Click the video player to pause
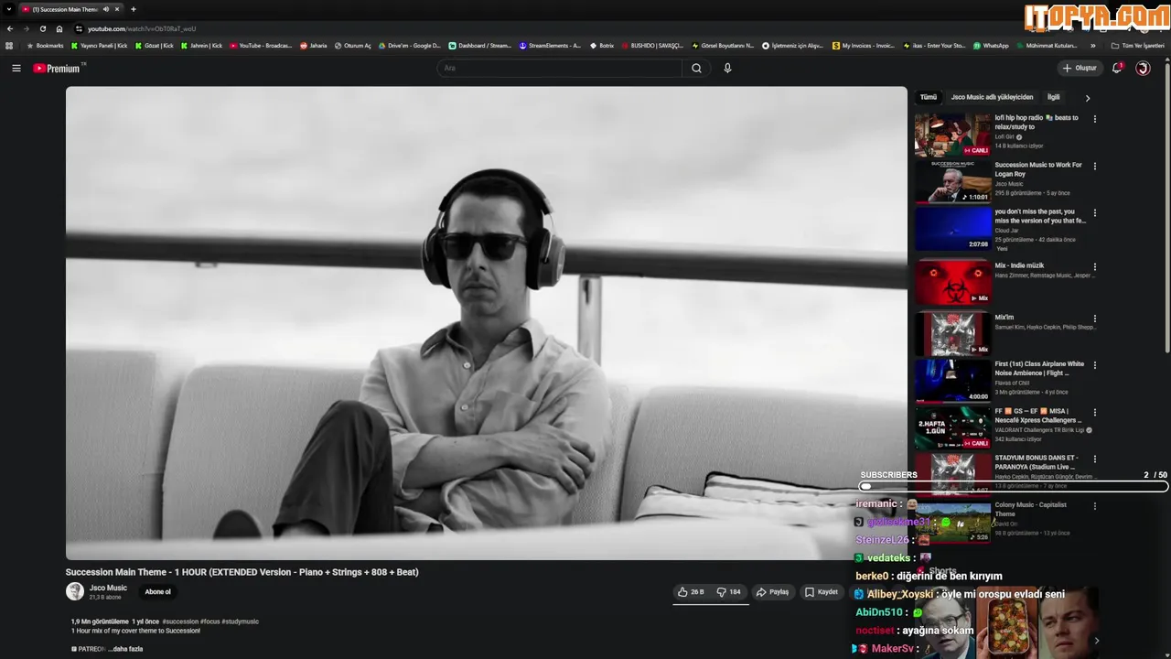1171x659 pixels. pos(486,323)
